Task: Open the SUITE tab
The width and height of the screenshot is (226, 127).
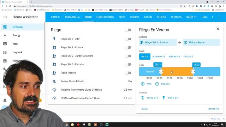Action: 122,17
